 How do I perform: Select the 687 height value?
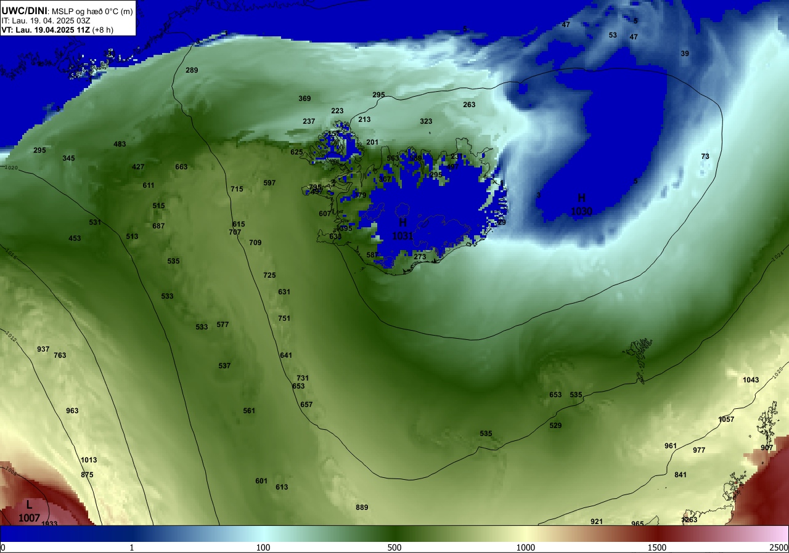point(158,226)
